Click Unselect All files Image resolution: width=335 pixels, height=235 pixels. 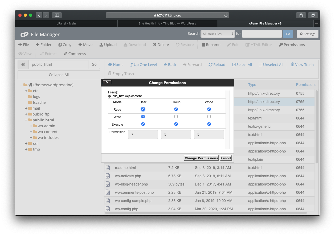coord(271,65)
